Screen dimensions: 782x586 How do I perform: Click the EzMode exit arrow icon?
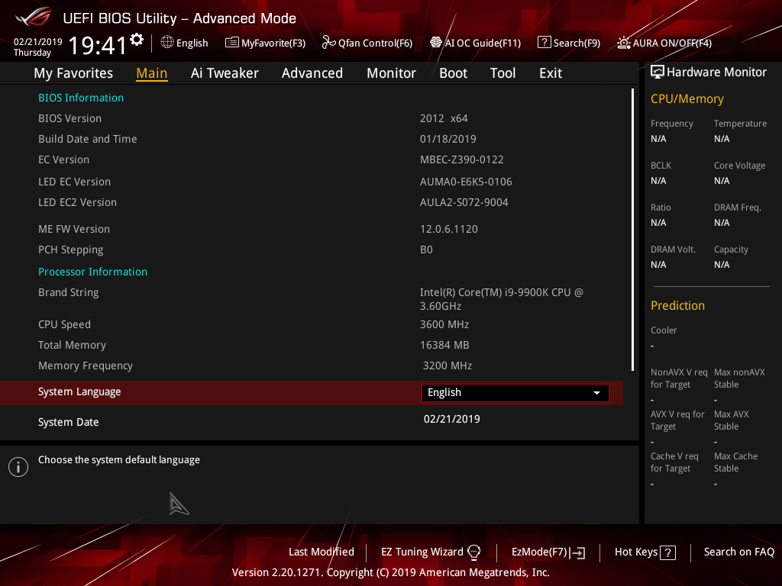coord(577,552)
